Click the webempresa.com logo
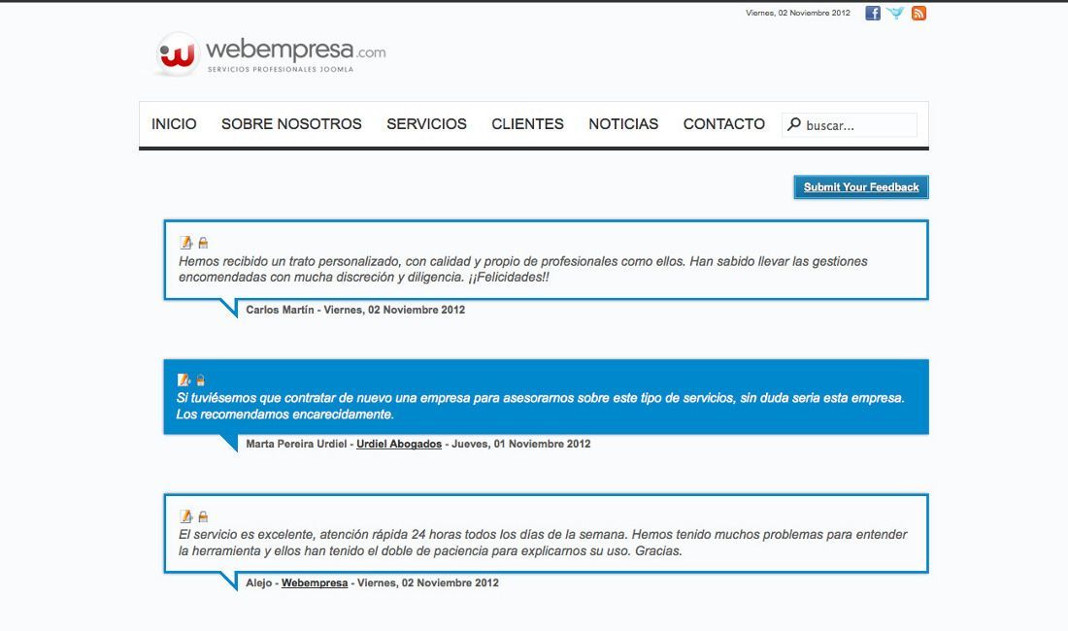1068x631 pixels. tap(271, 53)
